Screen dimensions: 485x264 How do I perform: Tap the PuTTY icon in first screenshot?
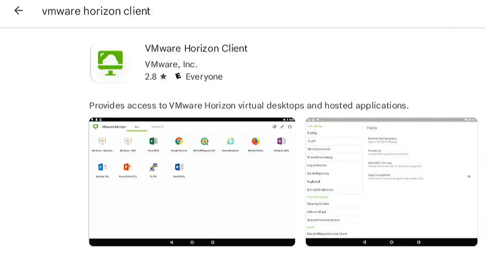(x=153, y=167)
